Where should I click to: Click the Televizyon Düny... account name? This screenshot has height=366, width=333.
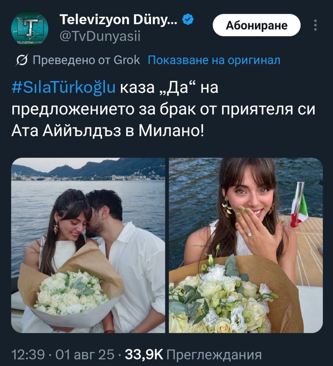[x=118, y=19]
